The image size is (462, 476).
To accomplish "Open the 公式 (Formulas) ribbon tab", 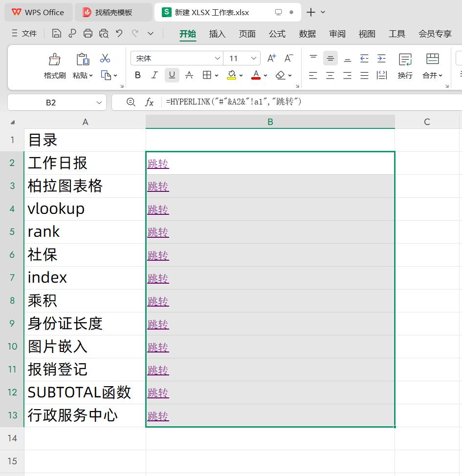I will pos(277,34).
